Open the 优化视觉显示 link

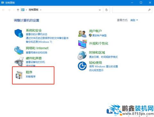click(96, 70)
